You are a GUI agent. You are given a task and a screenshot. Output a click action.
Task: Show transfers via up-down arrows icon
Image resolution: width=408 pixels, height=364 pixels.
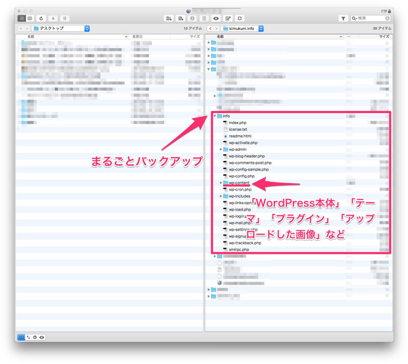point(28,337)
